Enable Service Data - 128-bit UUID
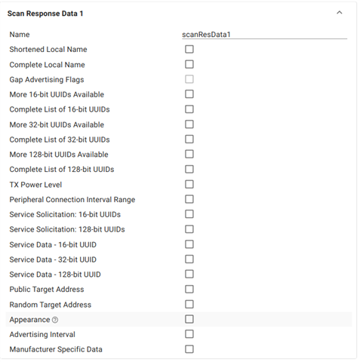The width and height of the screenshot is (360, 362). [189, 274]
